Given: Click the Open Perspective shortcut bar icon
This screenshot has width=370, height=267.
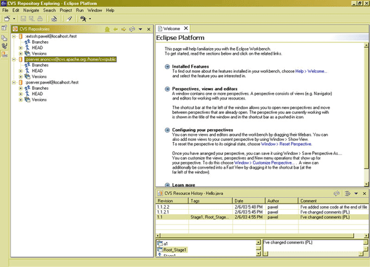Looking at the screenshot, I should click(4, 28).
